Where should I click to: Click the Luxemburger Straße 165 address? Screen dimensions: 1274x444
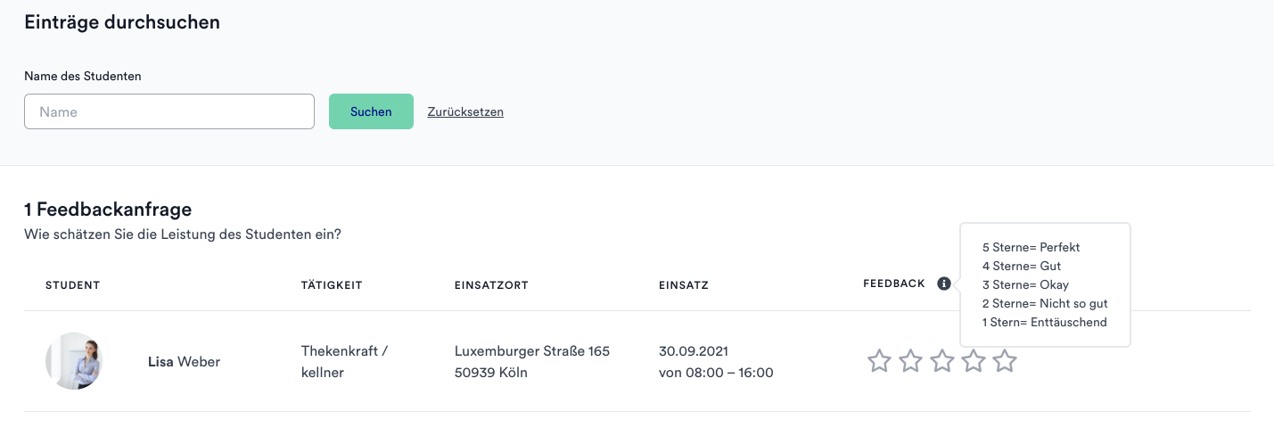click(x=532, y=351)
